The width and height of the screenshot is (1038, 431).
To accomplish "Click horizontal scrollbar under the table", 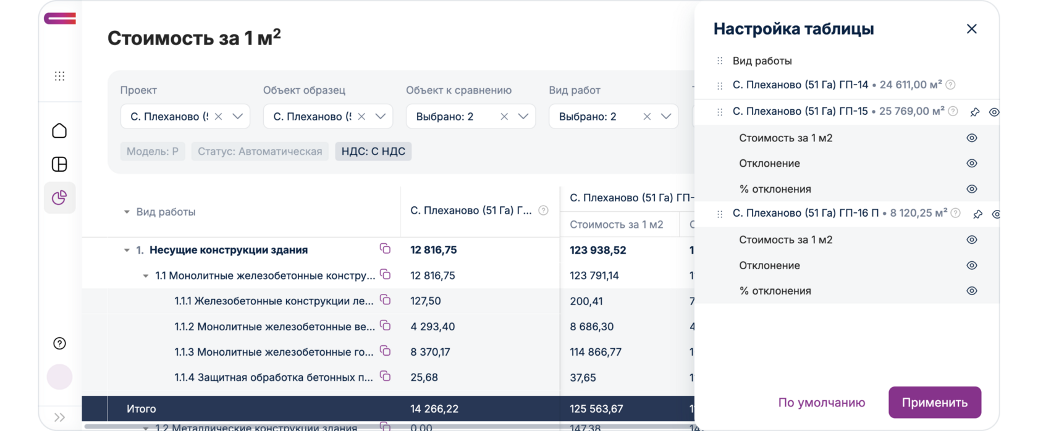I will pos(389,426).
